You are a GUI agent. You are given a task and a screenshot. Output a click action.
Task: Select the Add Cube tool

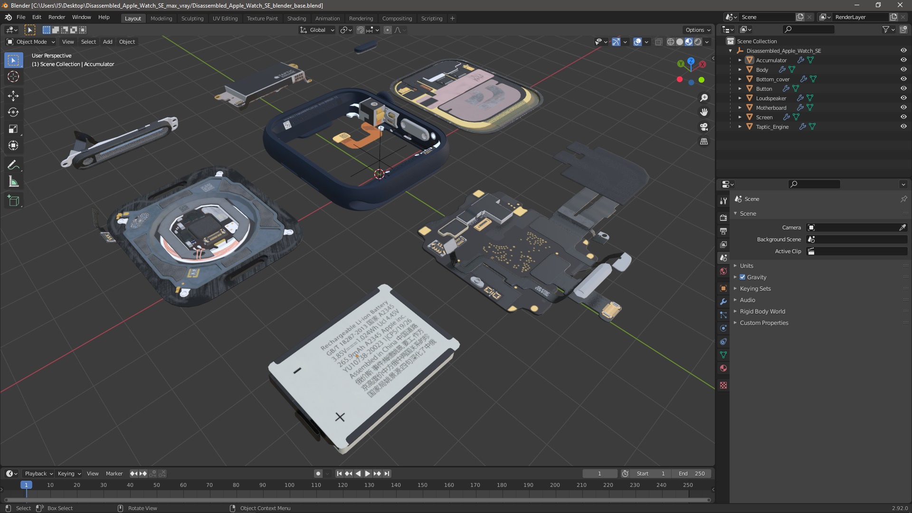pos(13,201)
